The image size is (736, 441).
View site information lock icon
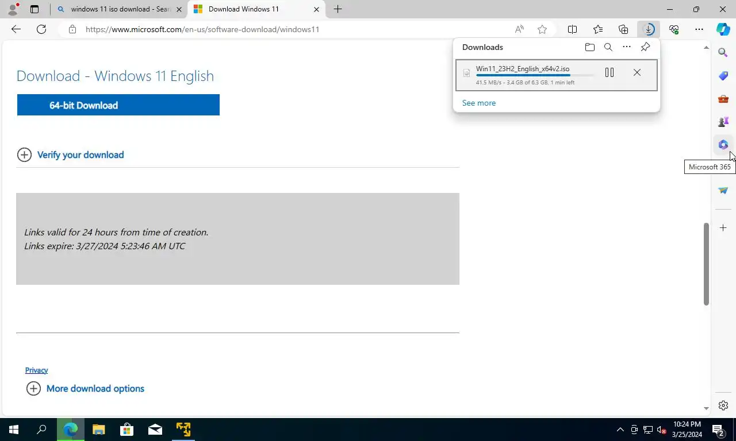[x=72, y=29]
